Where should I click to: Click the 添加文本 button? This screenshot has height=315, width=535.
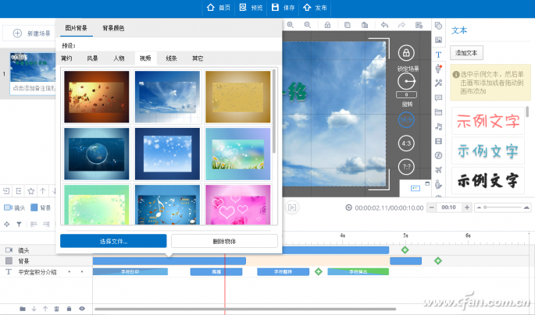(x=467, y=53)
